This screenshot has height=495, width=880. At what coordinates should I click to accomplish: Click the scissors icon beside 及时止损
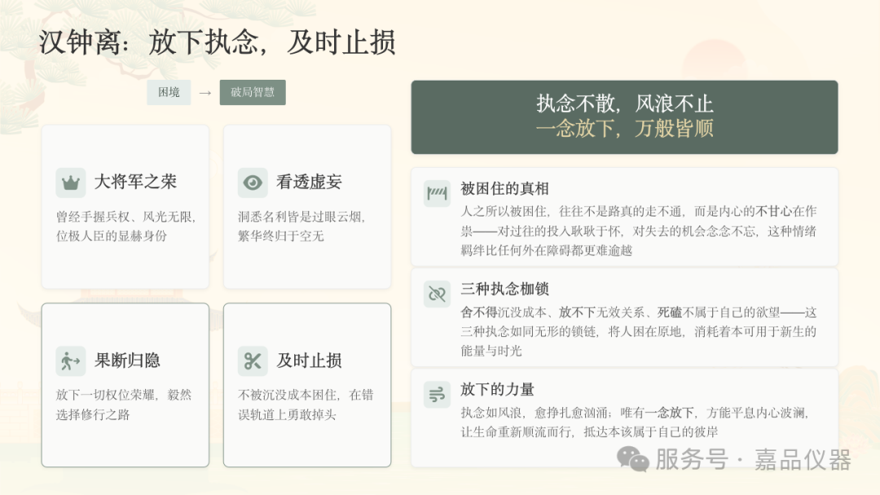[x=253, y=361]
